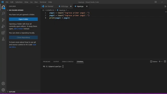Open the Help menu
The width and height of the screenshot is (167, 94).
(x=50, y=2)
